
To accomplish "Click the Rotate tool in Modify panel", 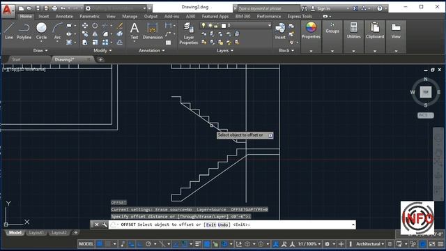I will (95, 26).
